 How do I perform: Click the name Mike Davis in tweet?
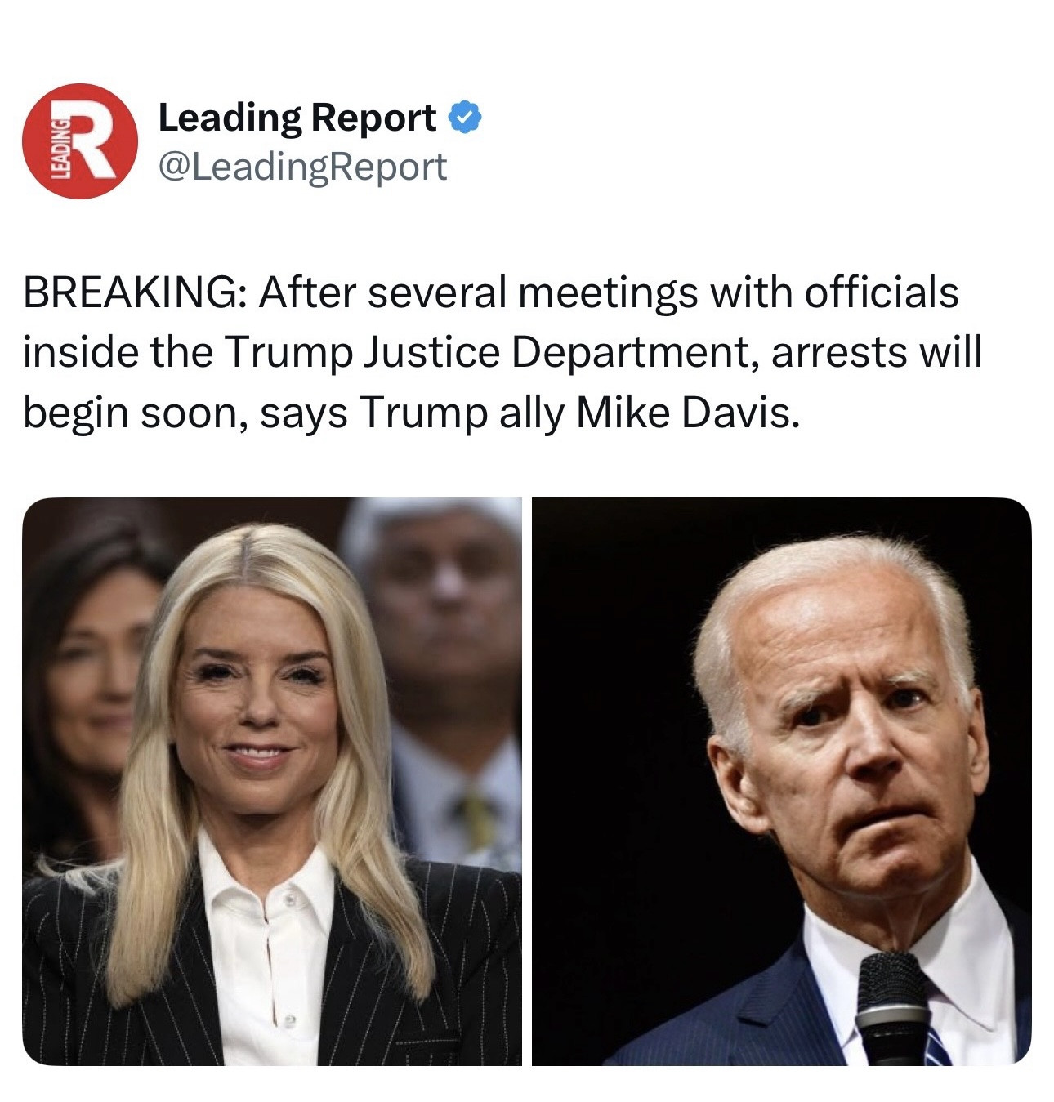pos(686,413)
